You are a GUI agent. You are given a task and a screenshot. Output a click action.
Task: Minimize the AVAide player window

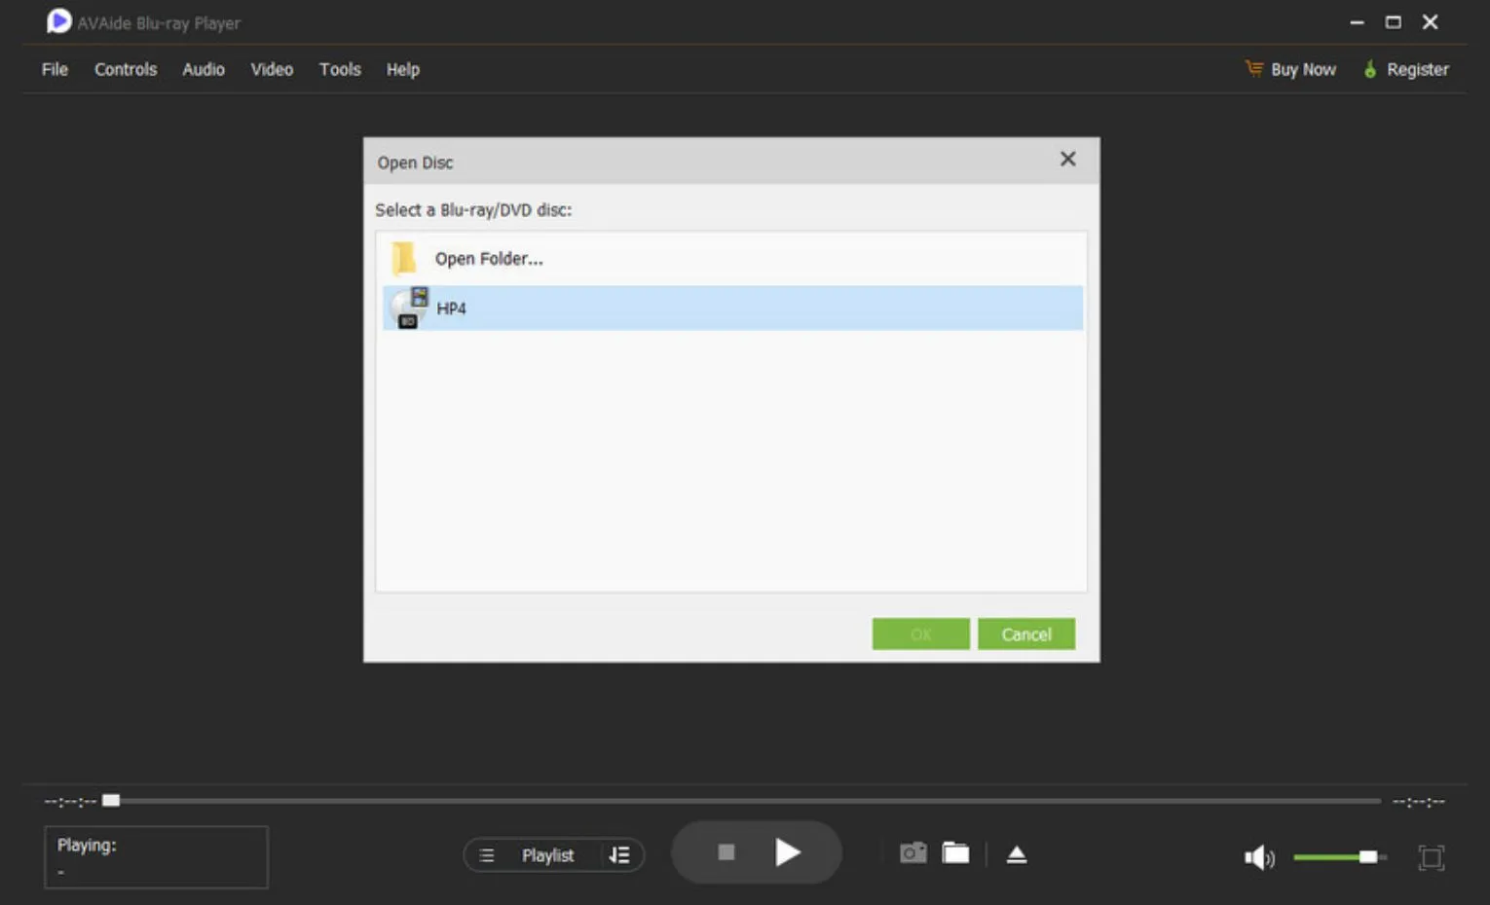pos(1357,21)
